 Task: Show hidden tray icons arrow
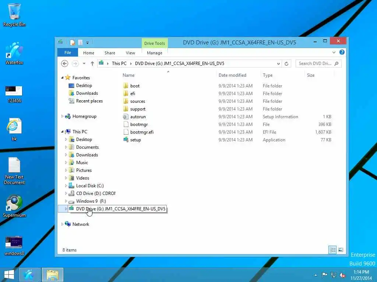point(316,275)
